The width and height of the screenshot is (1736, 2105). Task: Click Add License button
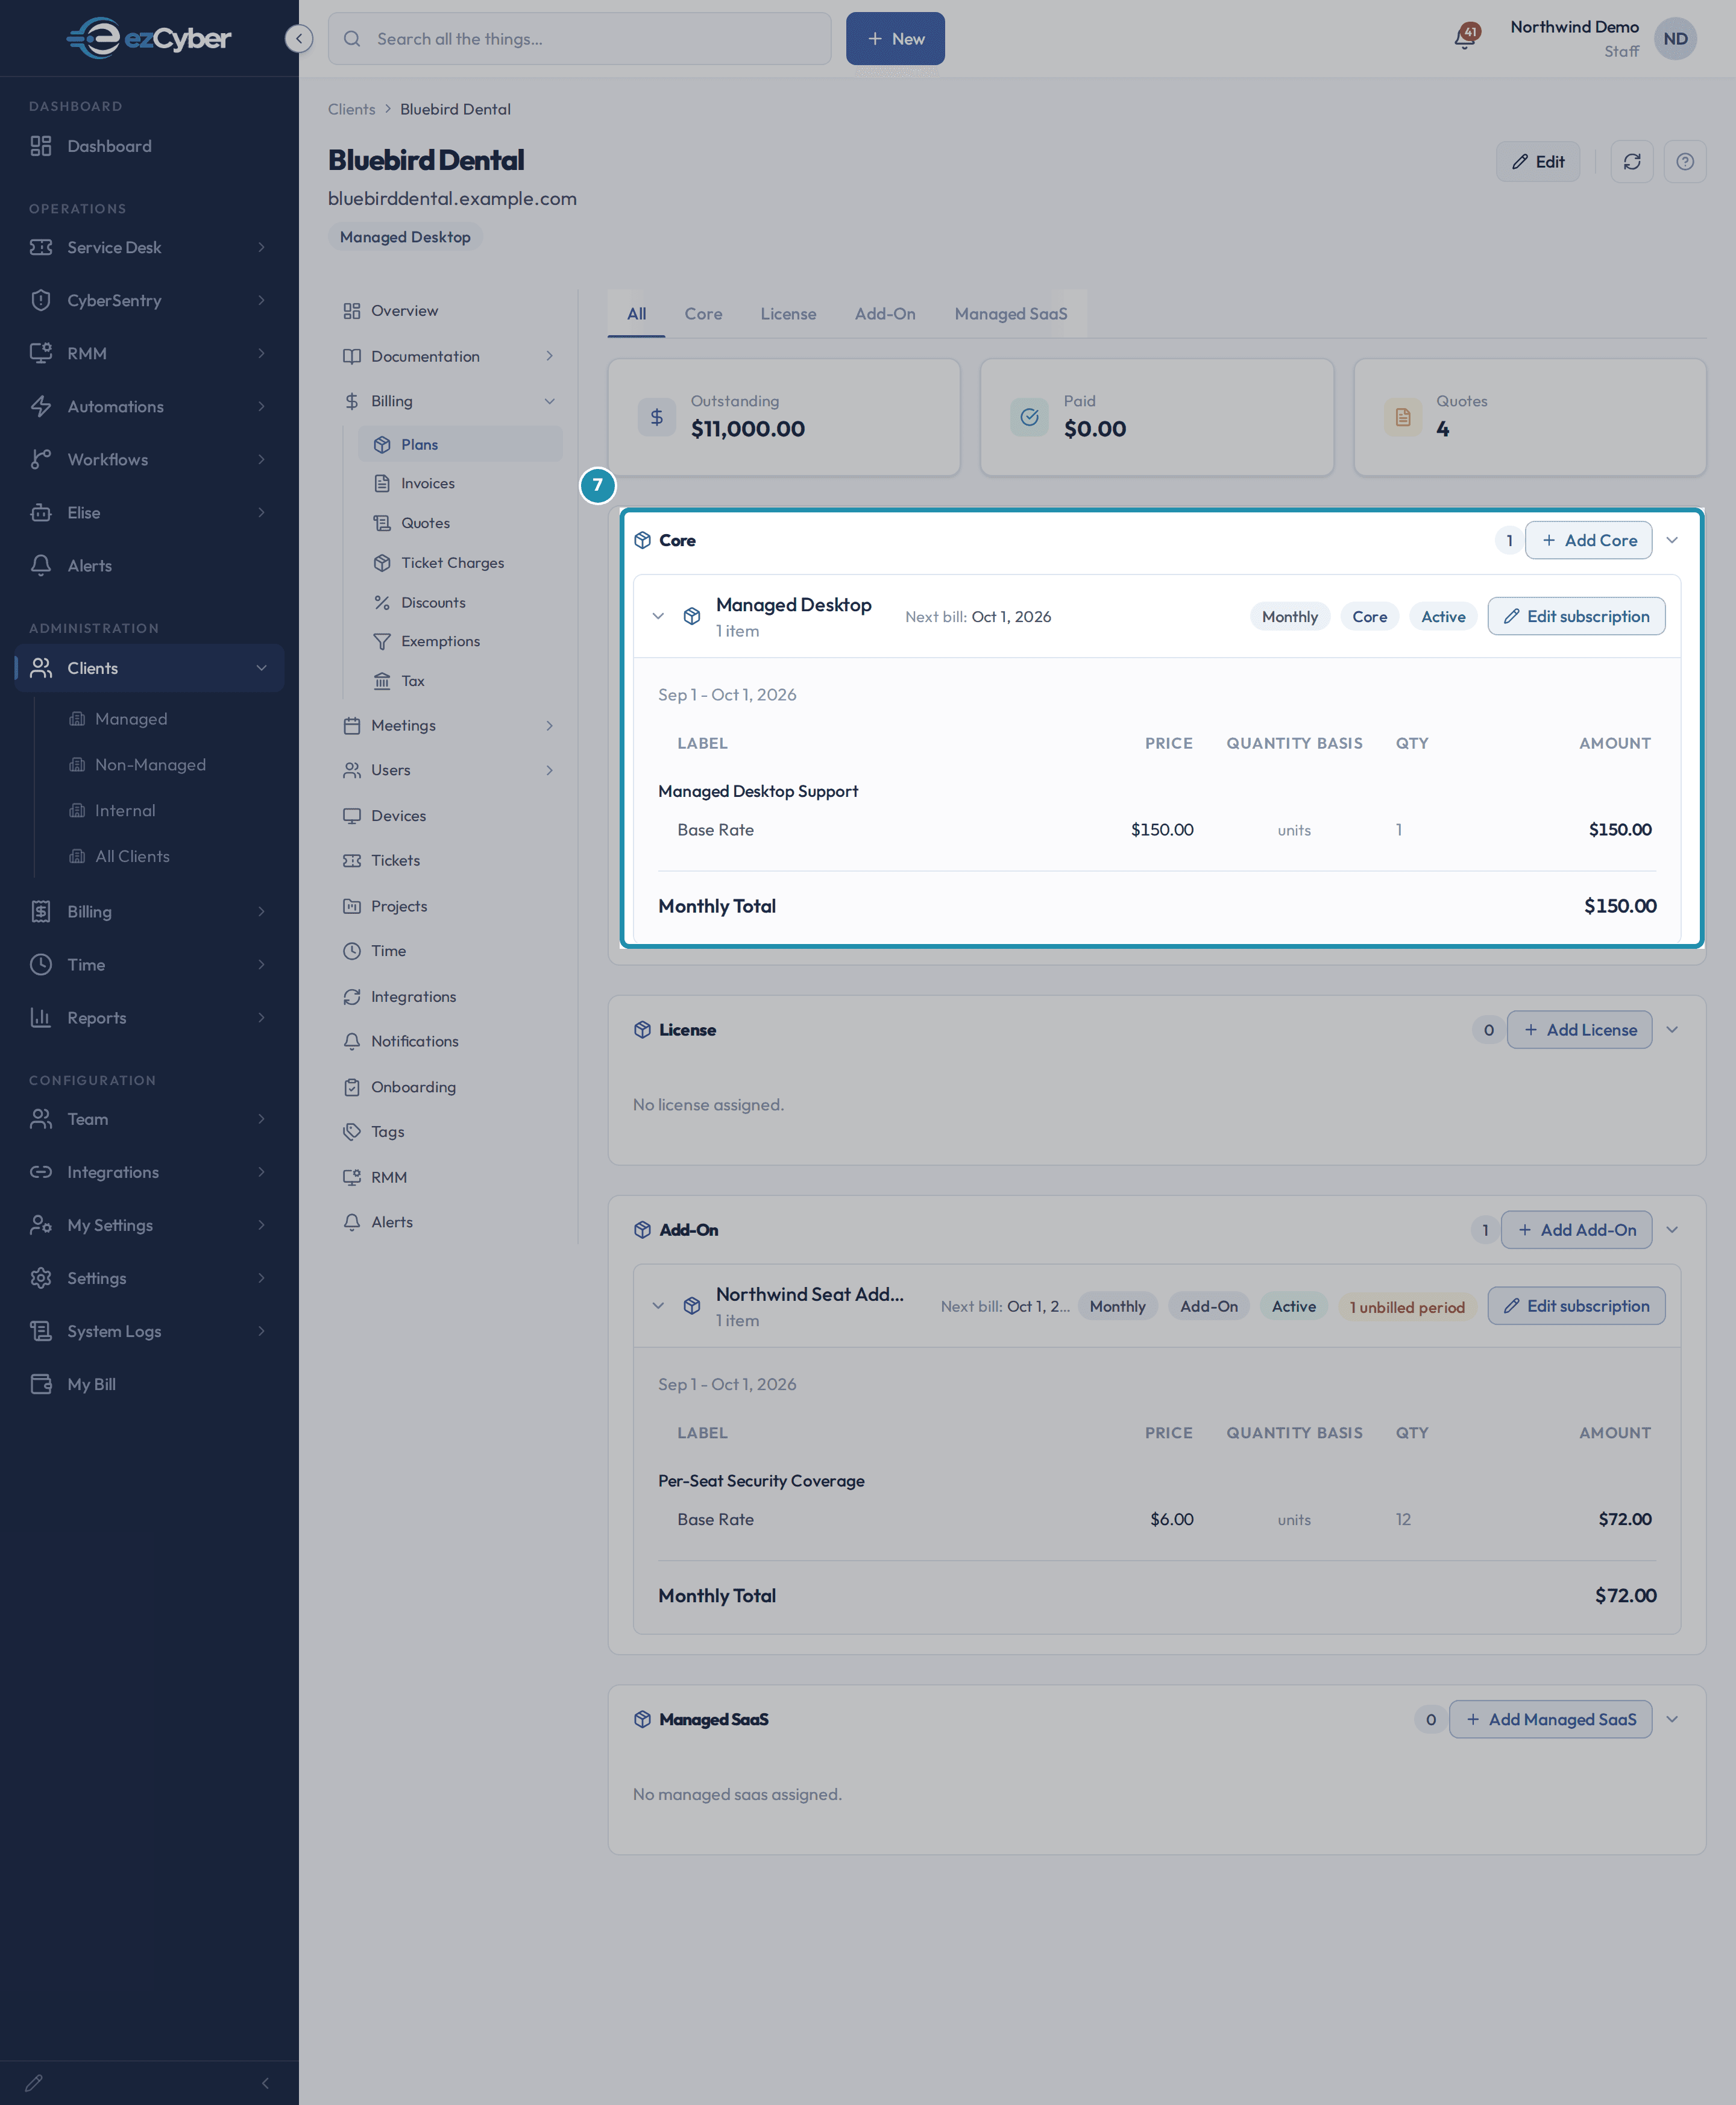pyautogui.click(x=1579, y=1030)
